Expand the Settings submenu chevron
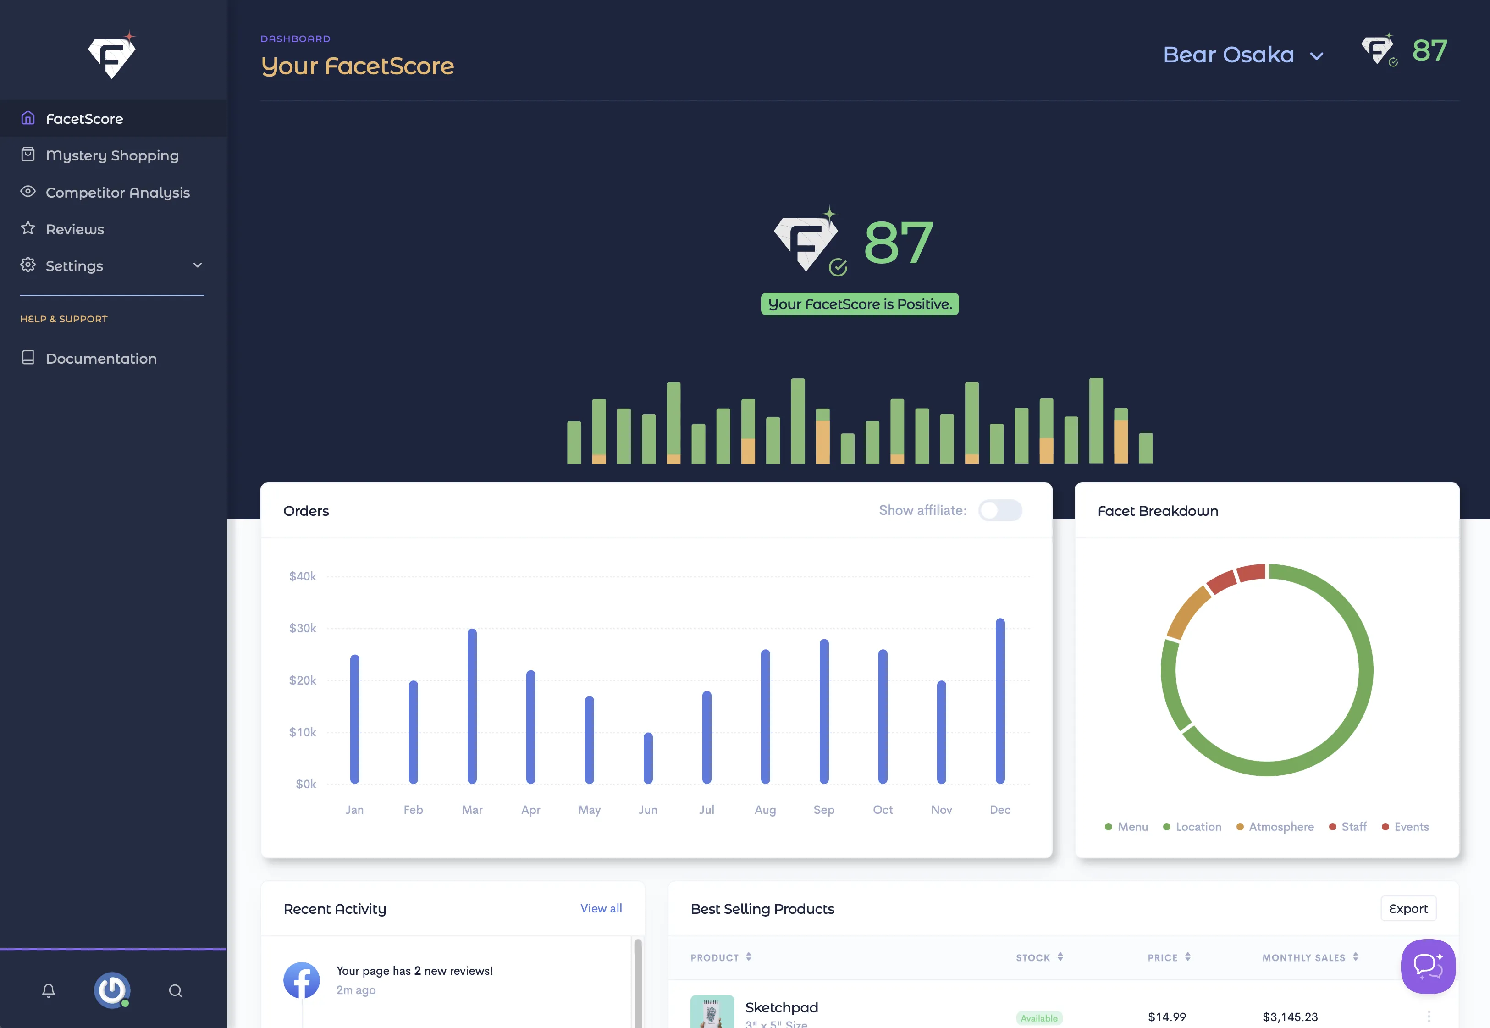1490x1028 pixels. click(x=198, y=265)
